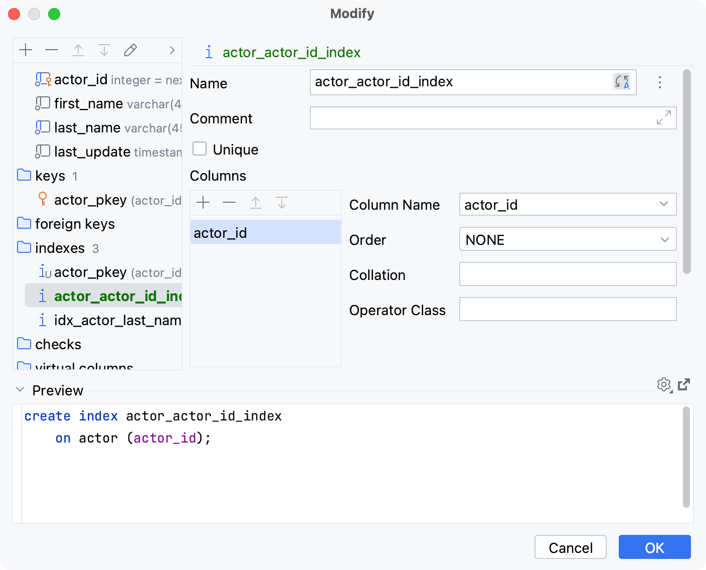The image size is (706, 570).
Task: Click the Cancel button
Action: [x=570, y=547]
